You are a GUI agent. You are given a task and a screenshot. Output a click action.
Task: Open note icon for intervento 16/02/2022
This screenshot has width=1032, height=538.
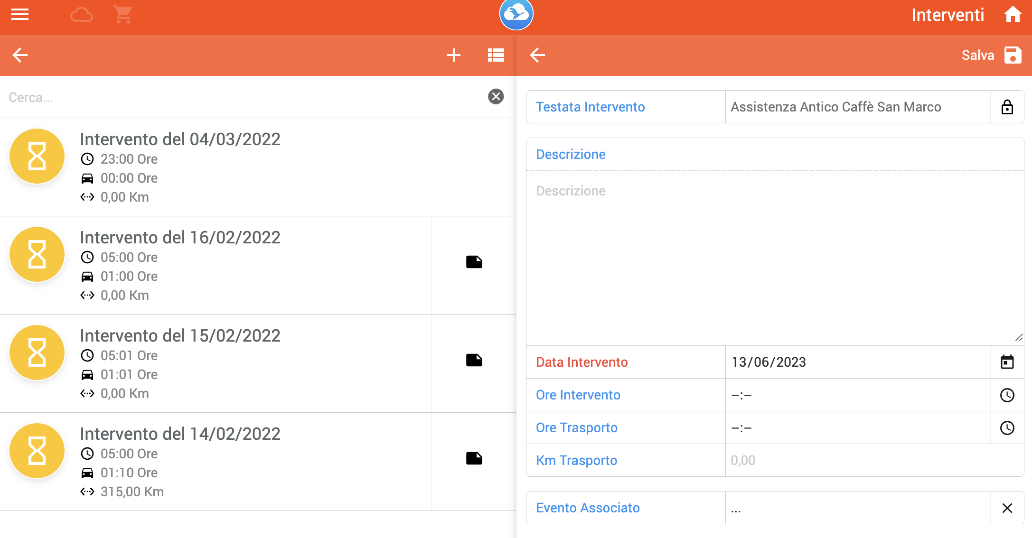(474, 262)
